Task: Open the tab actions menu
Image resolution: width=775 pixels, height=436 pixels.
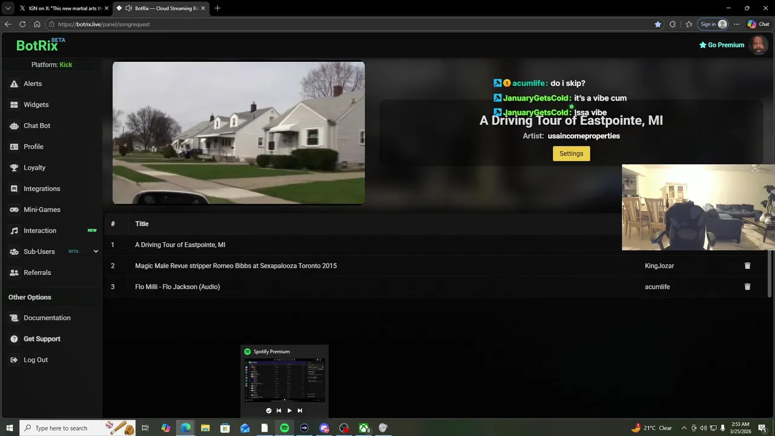Action: pos(8,8)
